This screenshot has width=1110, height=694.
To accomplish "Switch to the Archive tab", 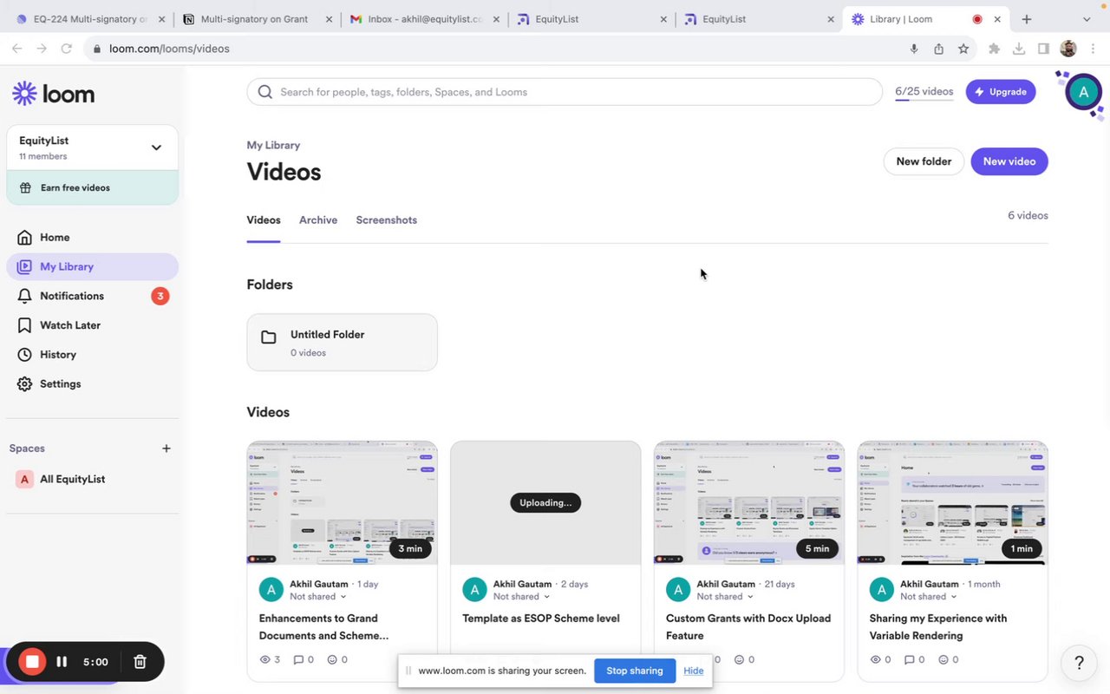I will tap(318, 220).
